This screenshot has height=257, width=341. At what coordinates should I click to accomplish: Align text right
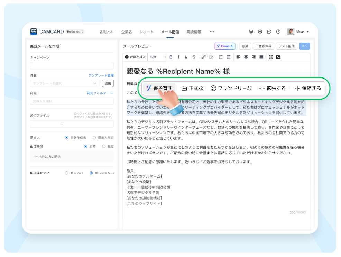(x=254, y=57)
